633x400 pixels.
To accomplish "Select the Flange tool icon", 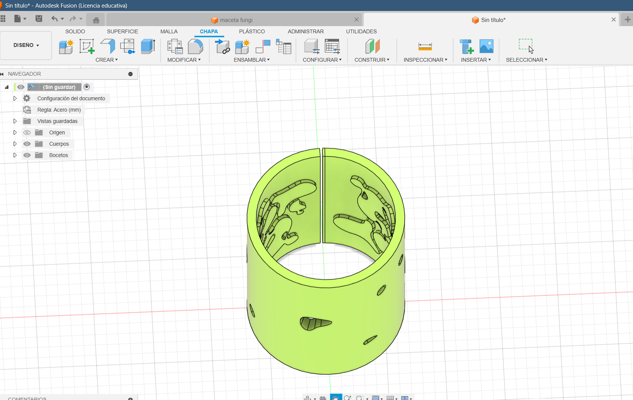I will [x=108, y=47].
